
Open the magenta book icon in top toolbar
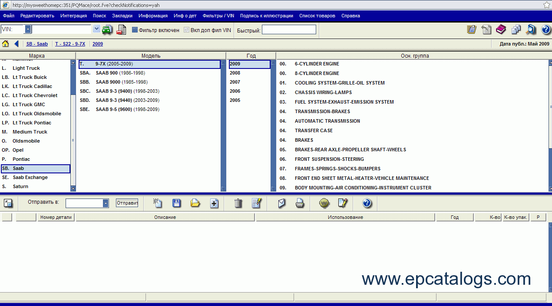coord(501,29)
